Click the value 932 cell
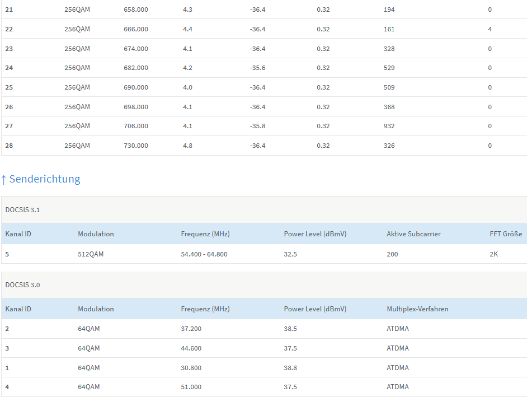 [389, 126]
